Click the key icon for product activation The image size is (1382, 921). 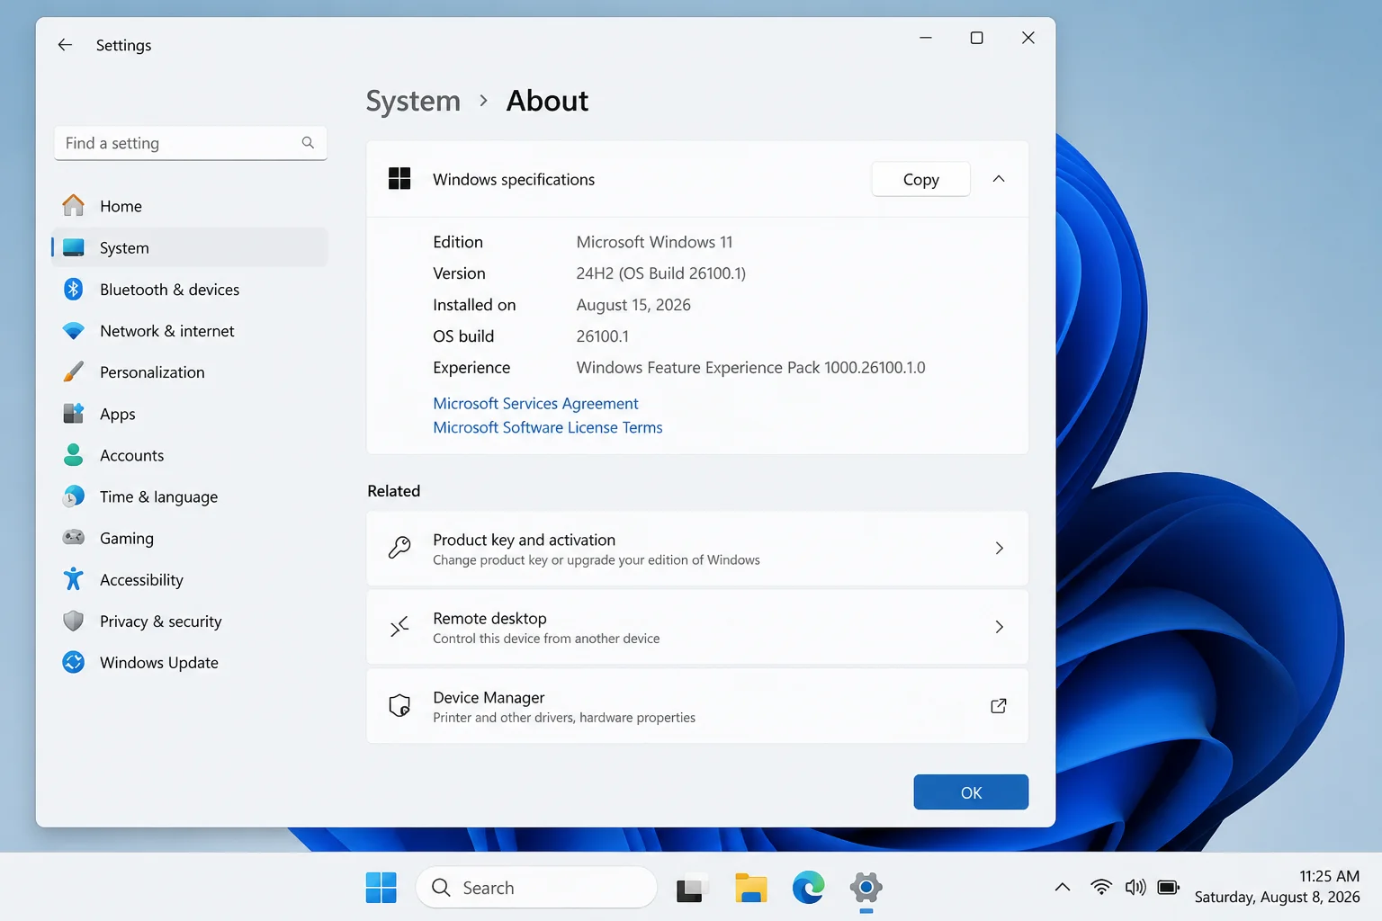tap(399, 548)
